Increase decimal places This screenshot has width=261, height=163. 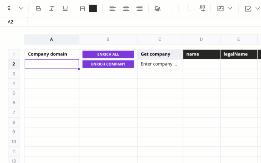[x=202, y=8]
